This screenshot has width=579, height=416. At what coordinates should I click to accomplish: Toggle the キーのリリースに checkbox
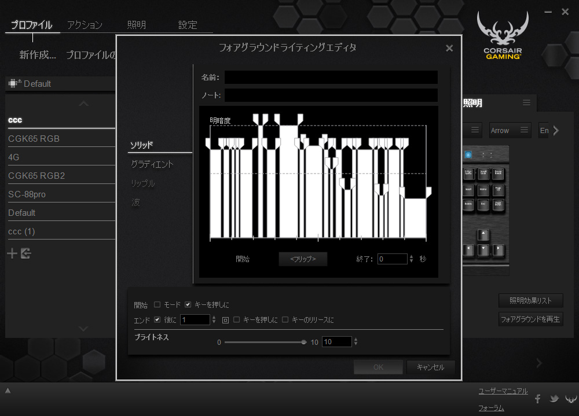[x=285, y=320]
